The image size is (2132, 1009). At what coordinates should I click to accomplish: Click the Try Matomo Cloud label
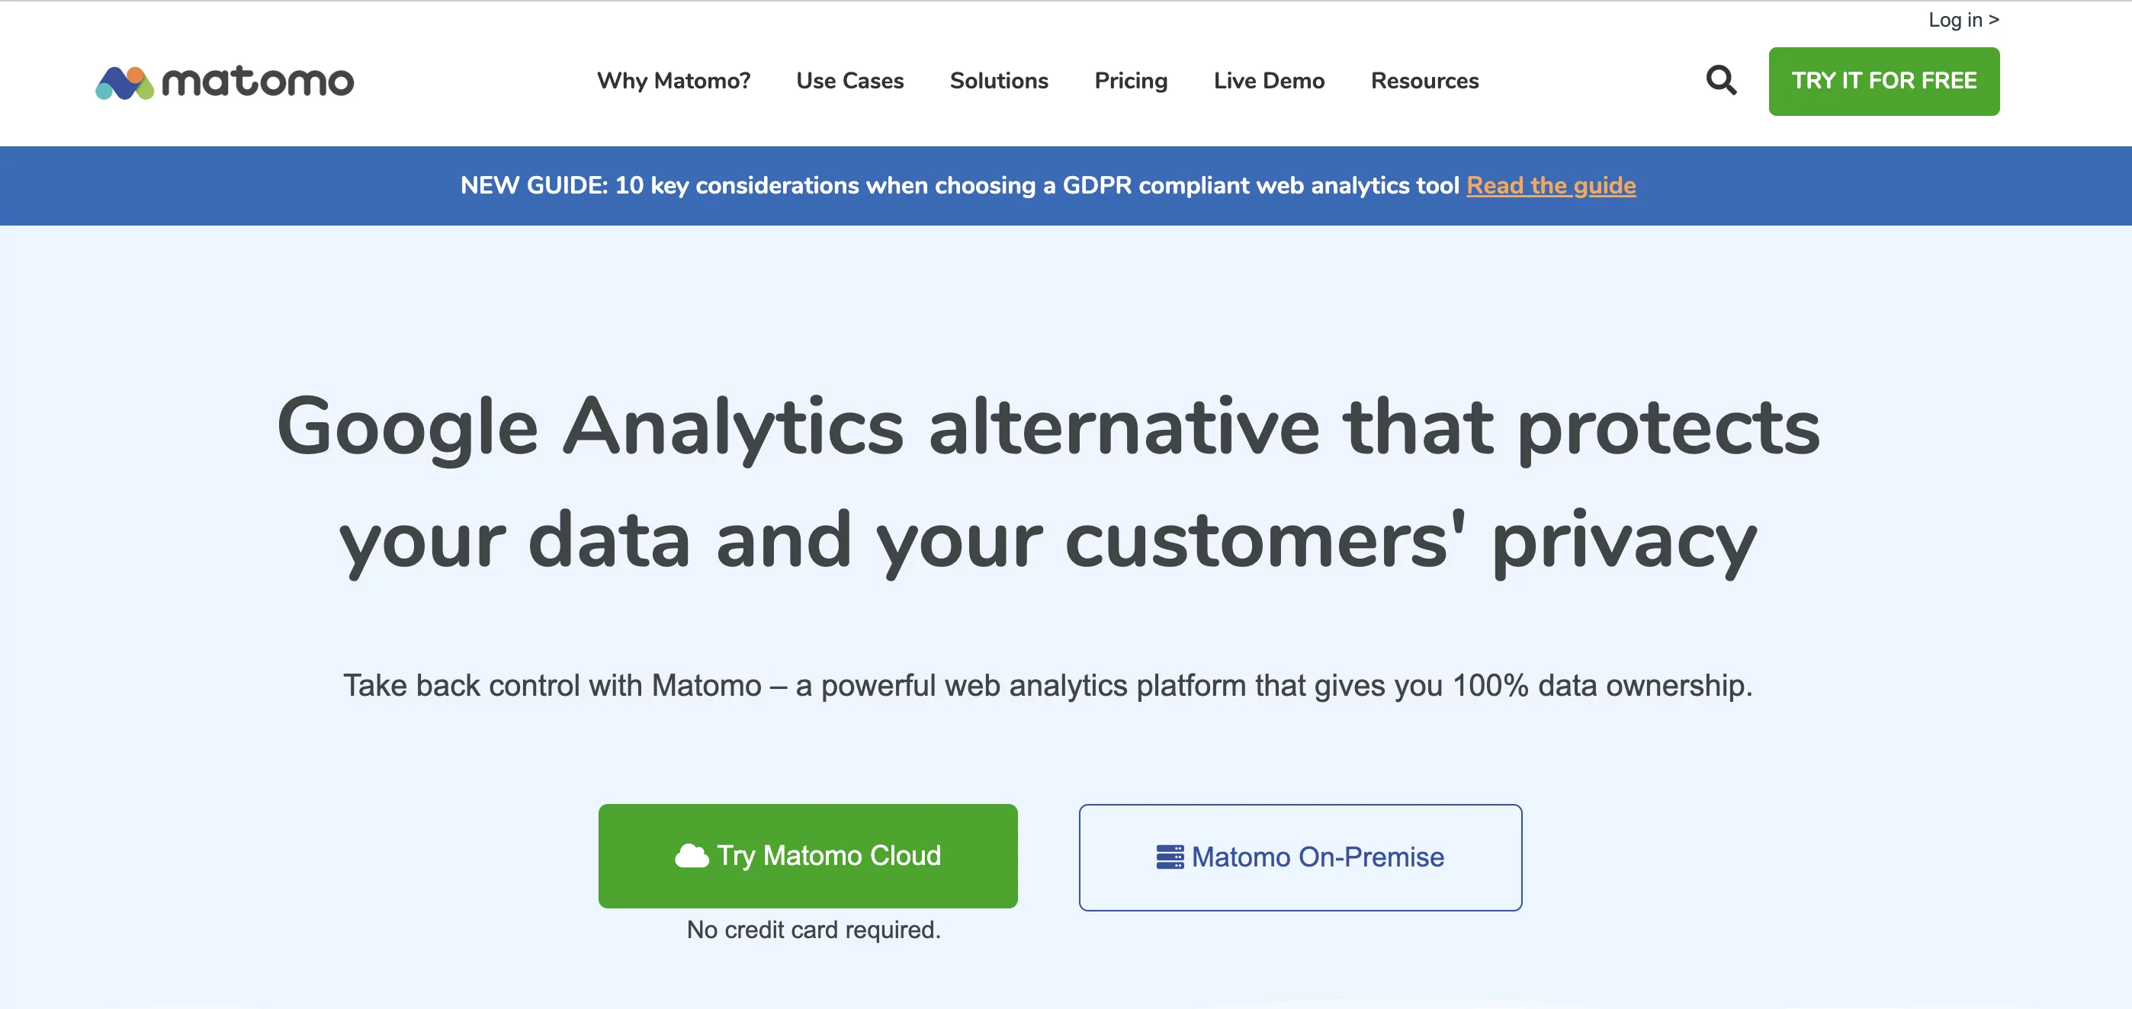point(828,855)
